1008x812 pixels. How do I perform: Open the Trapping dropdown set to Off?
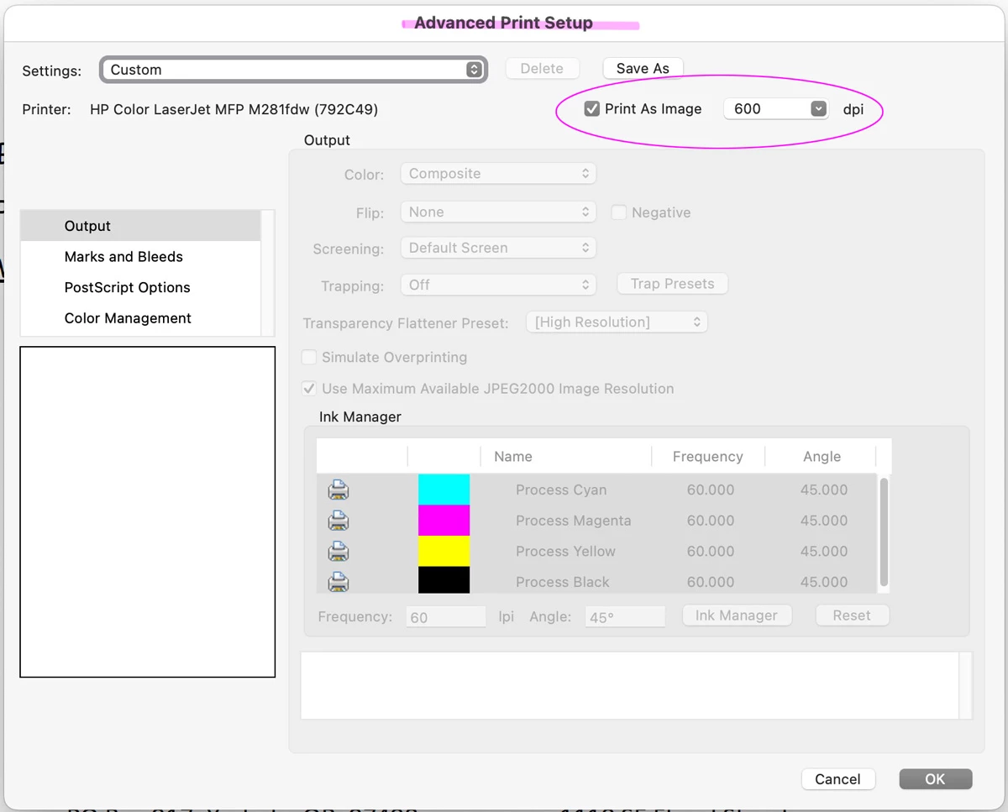pos(498,285)
